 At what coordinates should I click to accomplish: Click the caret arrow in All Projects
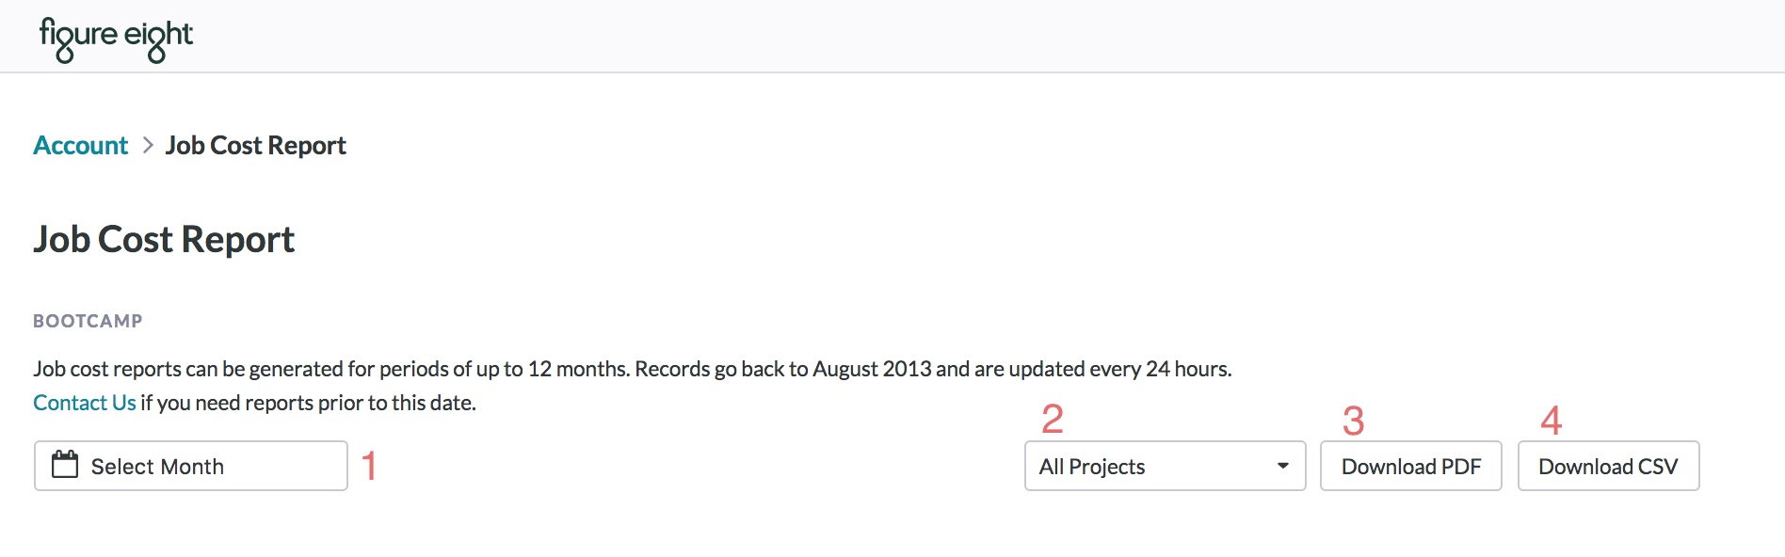coord(1282,466)
